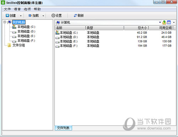Click the 创建 (Create) toolbar button
Viewport: 178px width, 137px height.
(x=11, y=16)
